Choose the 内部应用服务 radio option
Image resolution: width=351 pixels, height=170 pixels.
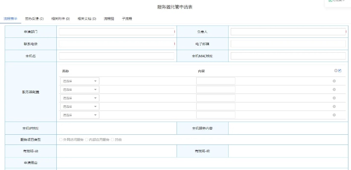tap(87, 140)
